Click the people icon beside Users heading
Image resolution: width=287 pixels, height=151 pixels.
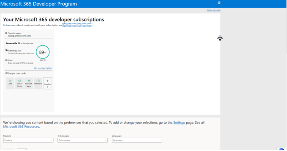tap(6, 60)
